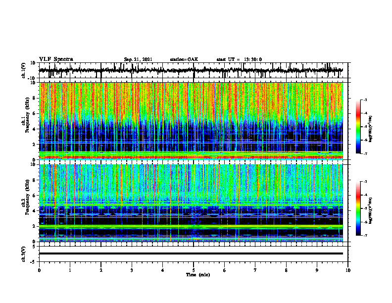Click the "5" tick on the time axis
Image resolution: width=392 pixels, height=303 pixels.
[x=194, y=270]
